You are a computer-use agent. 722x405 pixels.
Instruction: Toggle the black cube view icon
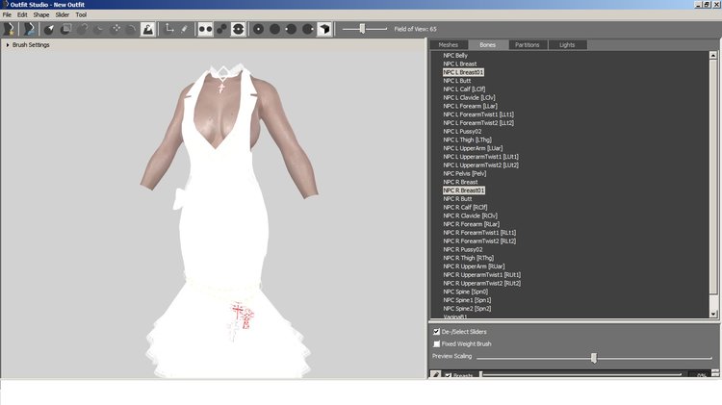tap(324, 29)
